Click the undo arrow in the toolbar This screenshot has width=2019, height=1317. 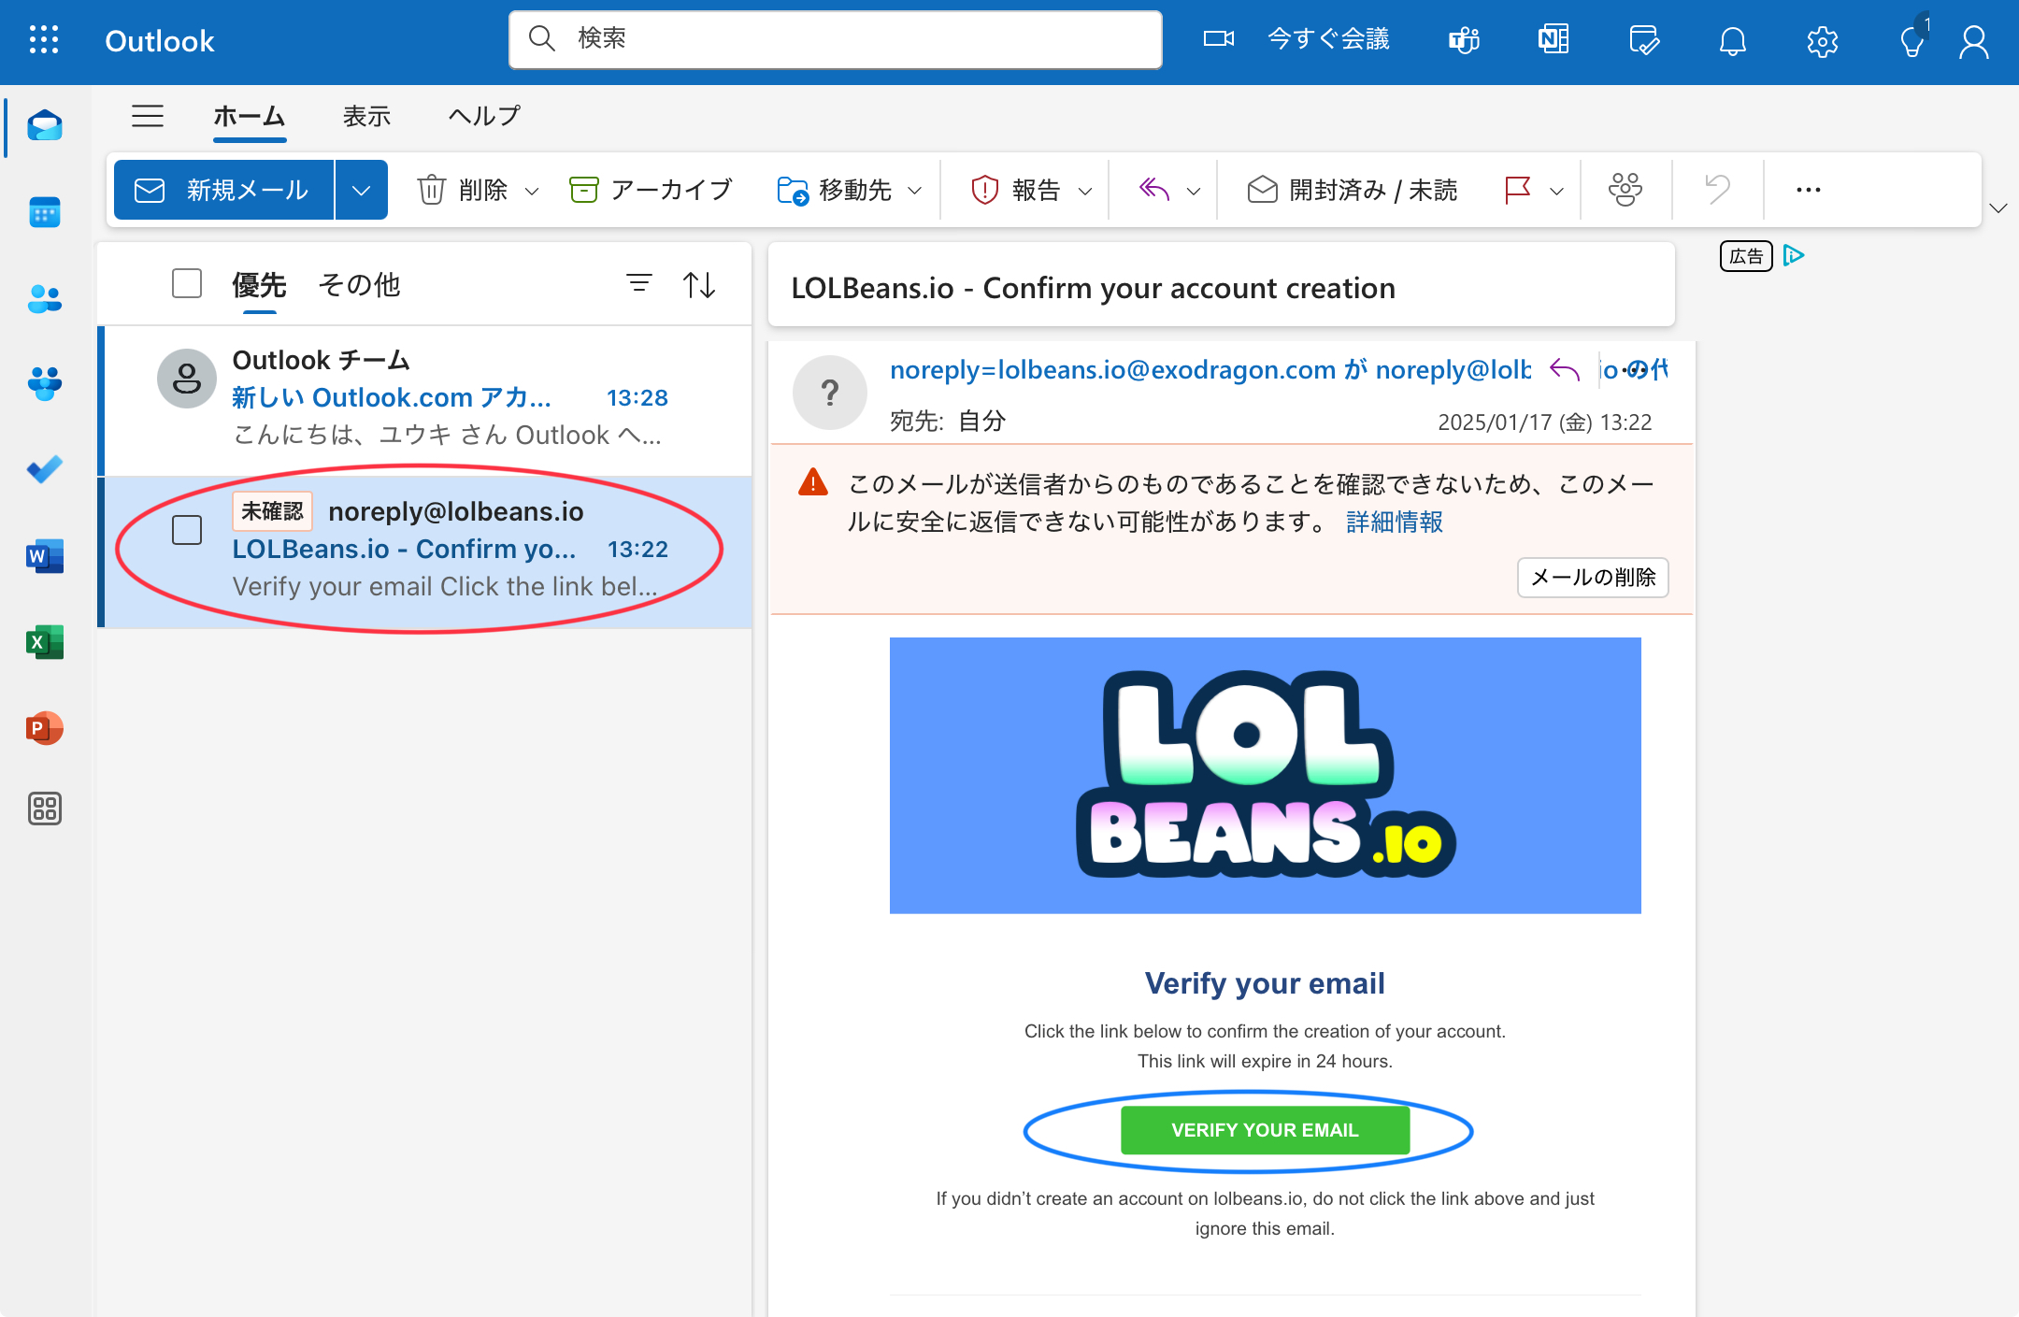click(1717, 190)
